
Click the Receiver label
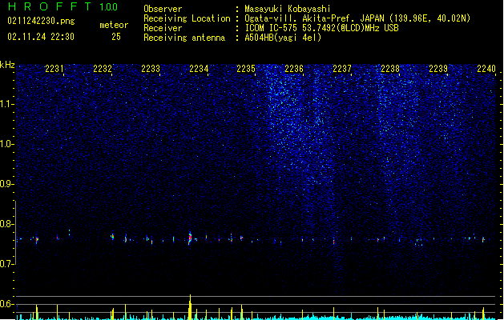pyautogui.click(x=163, y=28)
